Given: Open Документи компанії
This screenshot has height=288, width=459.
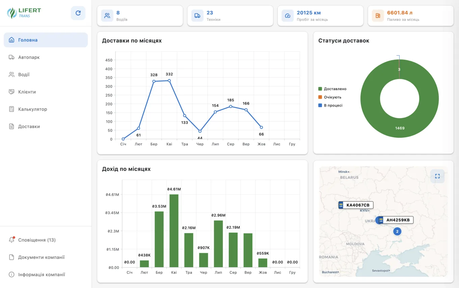Looking at the screenshot, I should coord(46,257).
